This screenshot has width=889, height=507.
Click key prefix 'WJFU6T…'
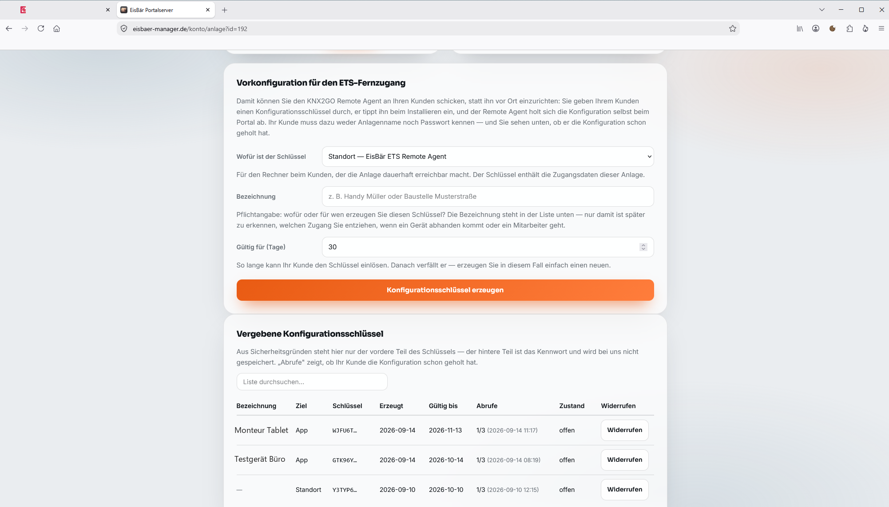(x=345, y=431)
